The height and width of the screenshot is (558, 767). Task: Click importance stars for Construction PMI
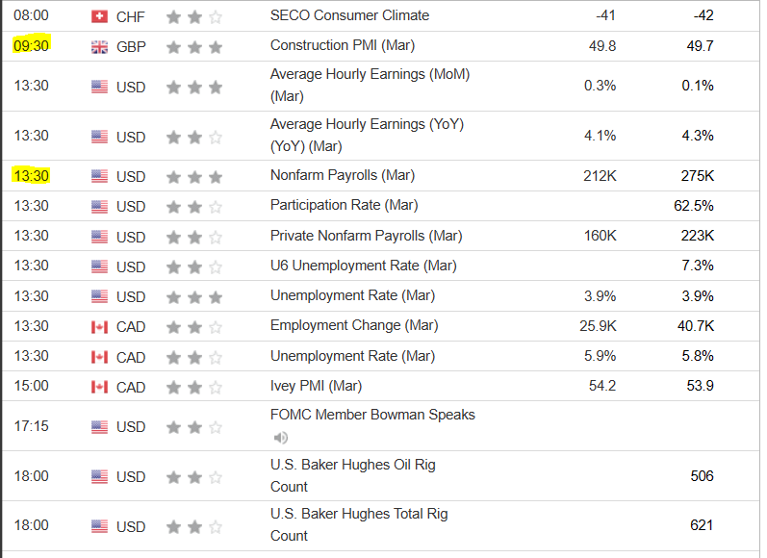click(193, 46)
